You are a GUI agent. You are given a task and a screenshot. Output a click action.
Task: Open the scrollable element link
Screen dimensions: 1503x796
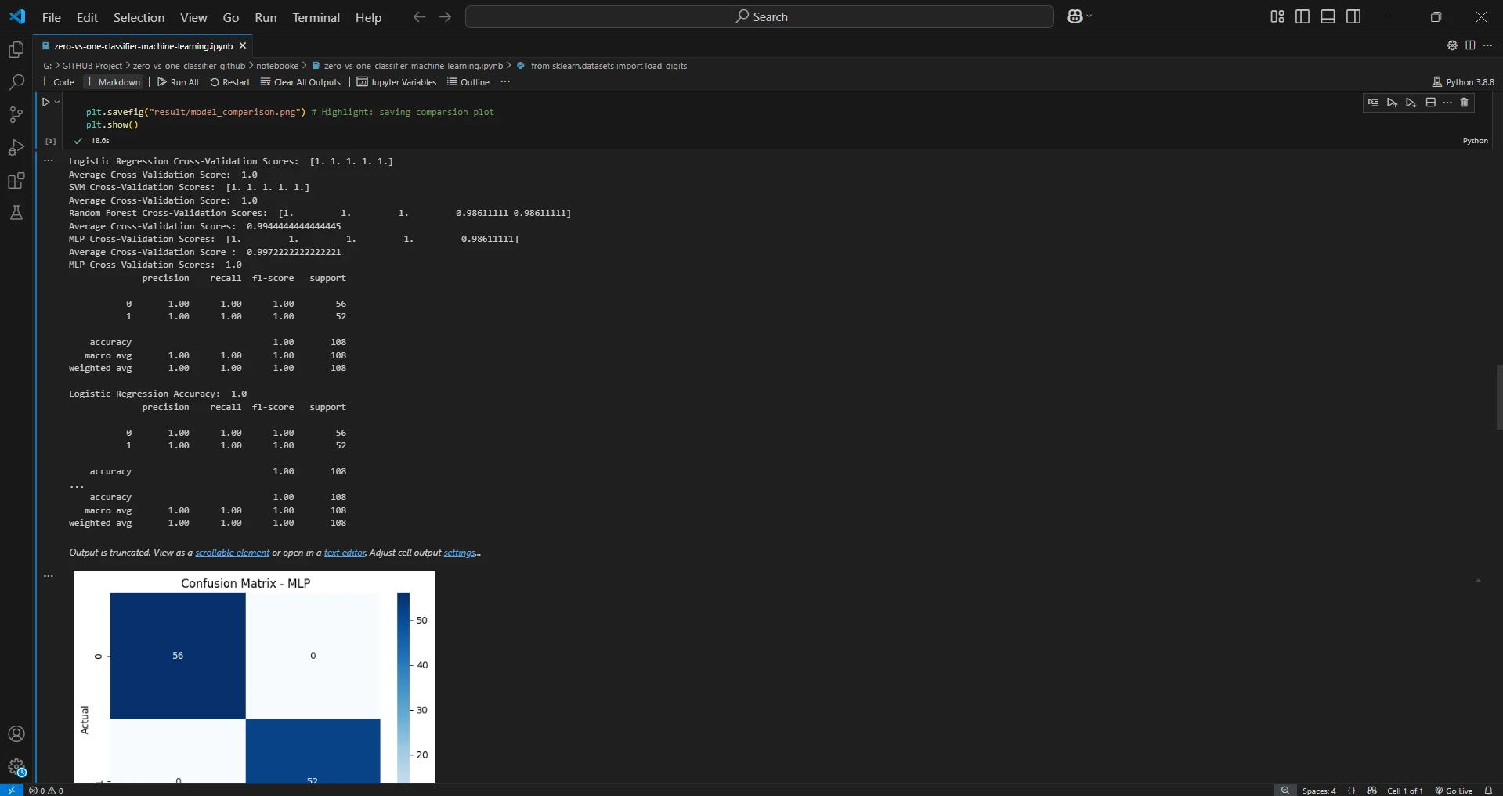232,553
